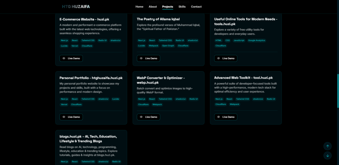Screen dimensions: 339x165
Task: Click Webpack tag in WebP Converter card
Action: click(157, 104)
